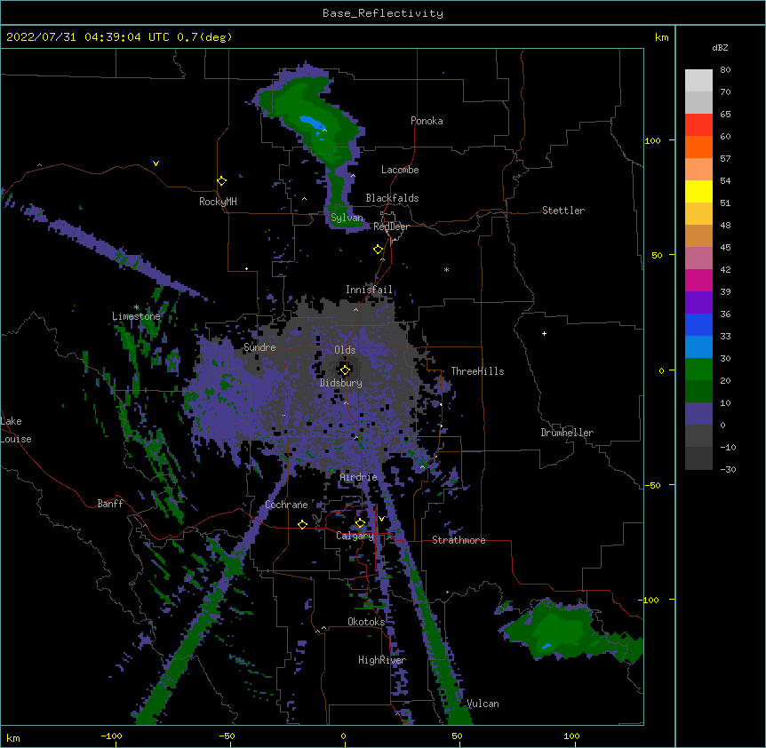Click the Drumheller town label
Viewport: 766px width, 748px height.
click(567, 433)
